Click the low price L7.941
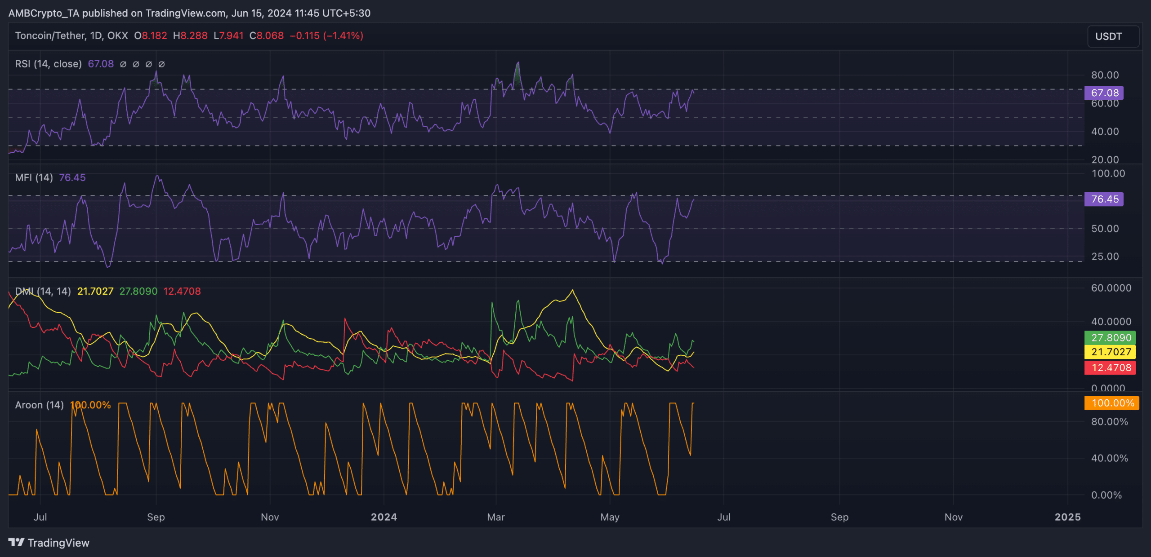This screenshot has width=1151, height=557. point(228,35)
